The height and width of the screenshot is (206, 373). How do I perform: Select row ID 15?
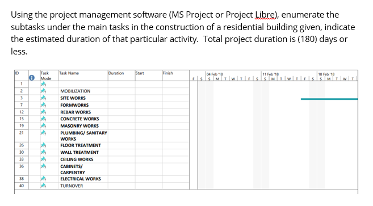(22, 119)
